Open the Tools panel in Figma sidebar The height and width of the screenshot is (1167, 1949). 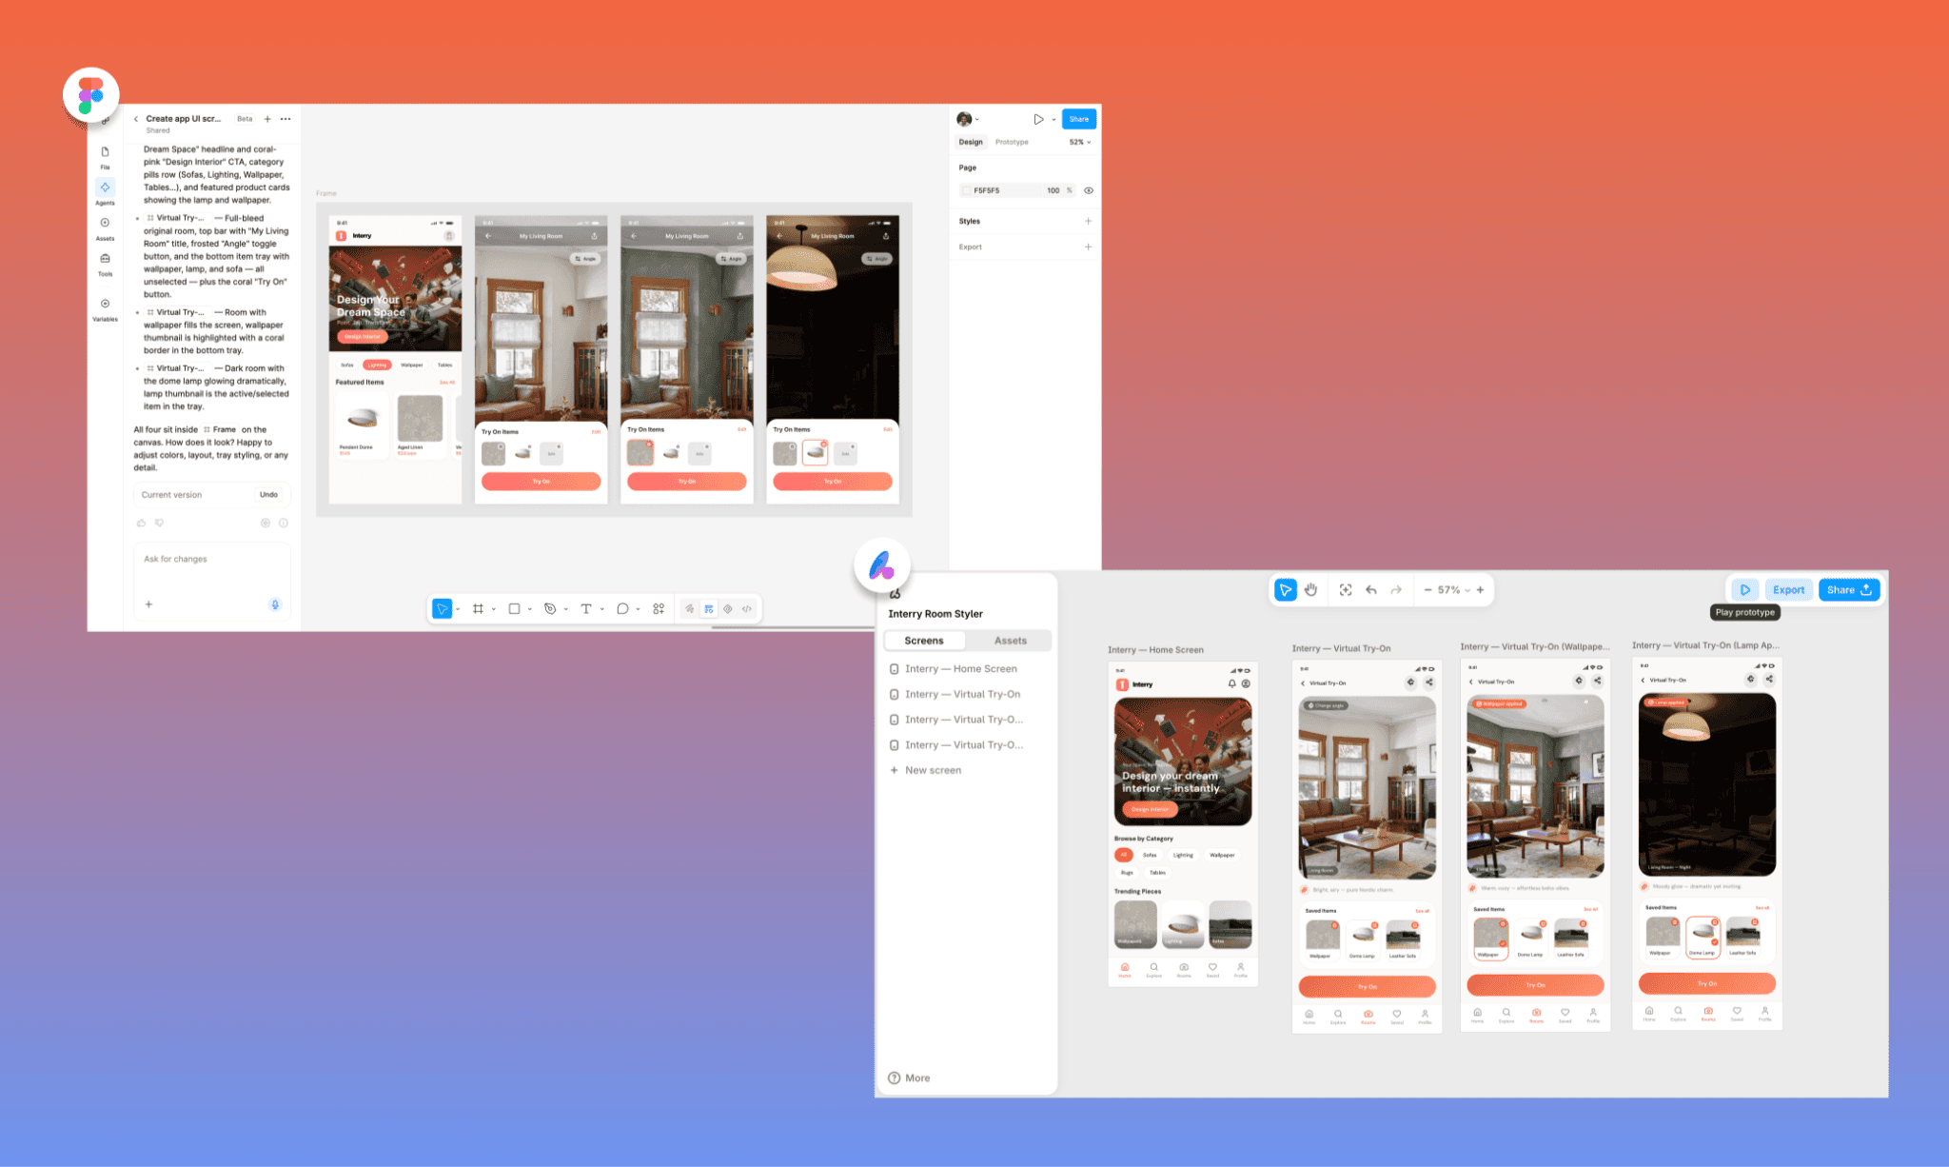[x=105, y=263]
